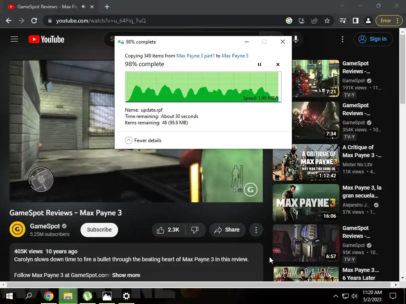Click the Sign in button

pyautogui.click(x=373, y=39)
